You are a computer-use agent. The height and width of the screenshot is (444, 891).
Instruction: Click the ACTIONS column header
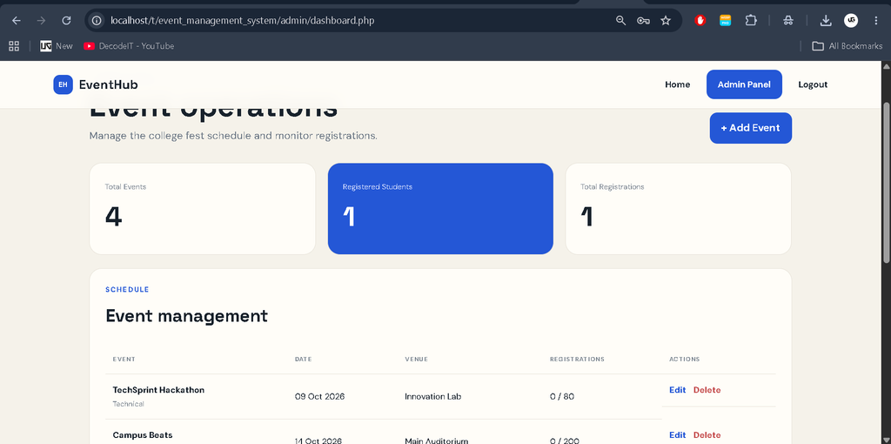685,360
